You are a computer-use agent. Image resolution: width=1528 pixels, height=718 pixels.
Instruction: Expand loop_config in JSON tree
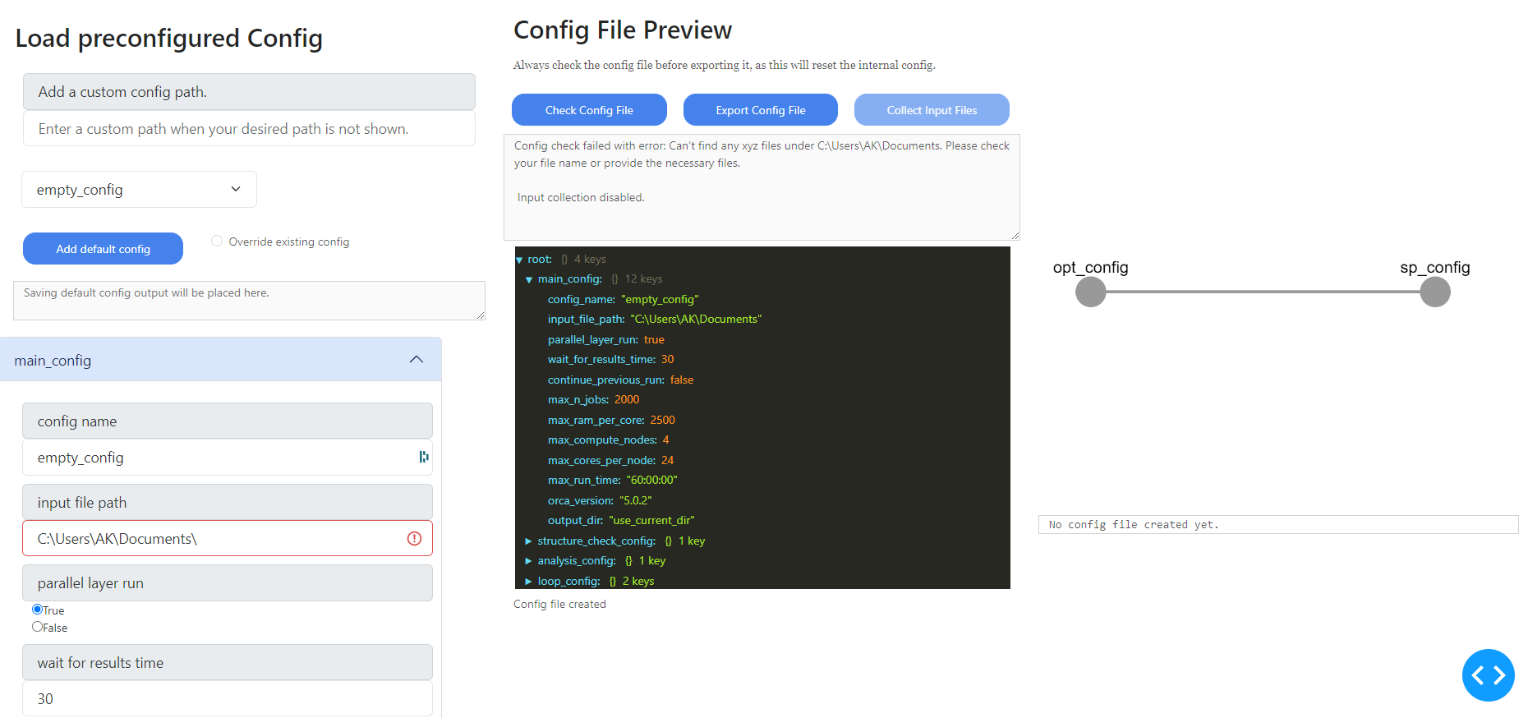[529, 581]
